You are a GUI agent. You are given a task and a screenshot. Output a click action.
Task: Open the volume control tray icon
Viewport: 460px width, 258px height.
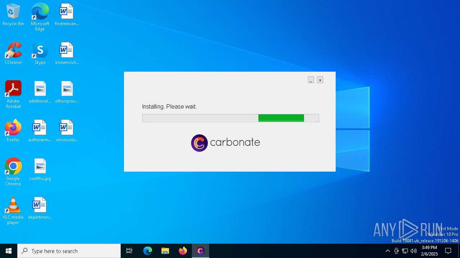pos(414,251)
